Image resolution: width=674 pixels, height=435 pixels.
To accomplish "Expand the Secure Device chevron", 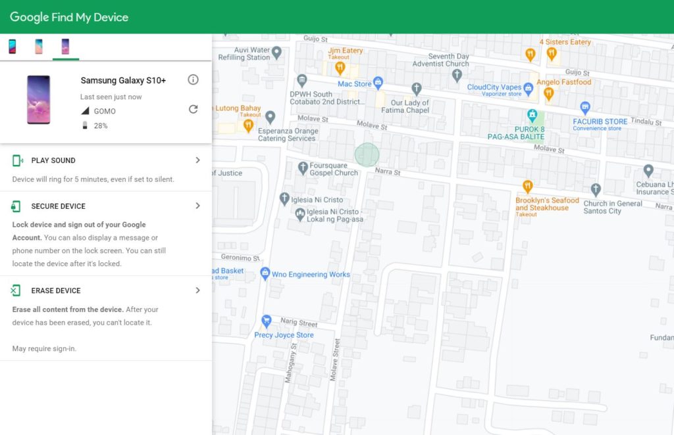I will click(197, 206).
